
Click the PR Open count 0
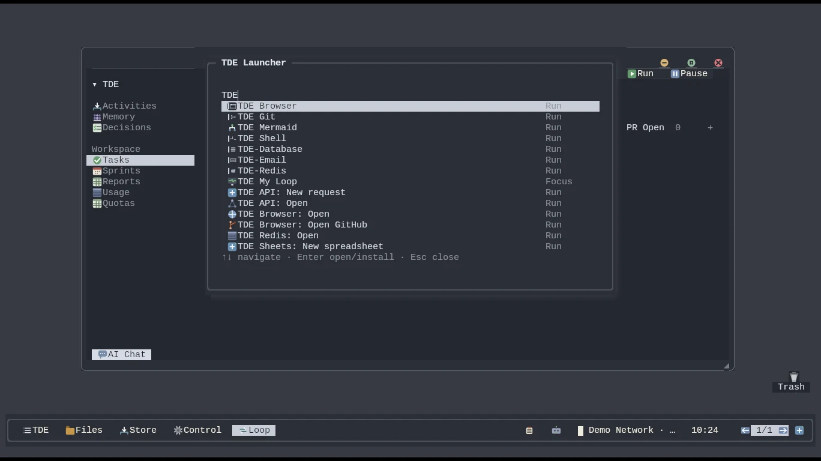678,128
